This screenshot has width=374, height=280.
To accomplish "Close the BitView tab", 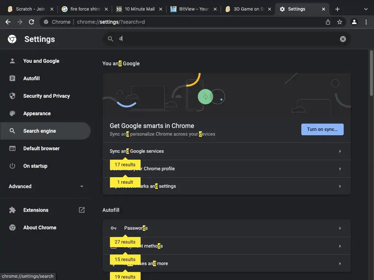I will coord(215,9).
